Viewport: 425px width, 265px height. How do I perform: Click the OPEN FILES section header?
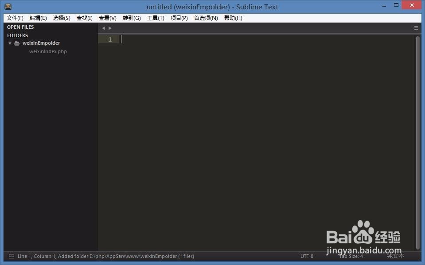pyautogui.click(x=20, y=27)
